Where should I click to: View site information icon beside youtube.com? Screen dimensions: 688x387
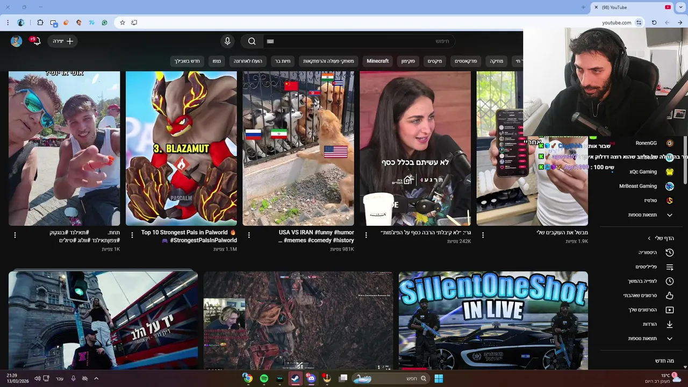coord(639,23)
